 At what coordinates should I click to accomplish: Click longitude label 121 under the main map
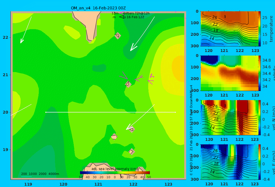(98, 184)
